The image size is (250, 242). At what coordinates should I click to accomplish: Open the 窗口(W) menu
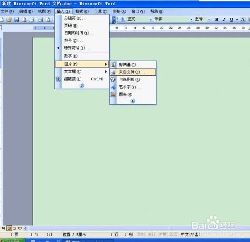pos(138,11)
